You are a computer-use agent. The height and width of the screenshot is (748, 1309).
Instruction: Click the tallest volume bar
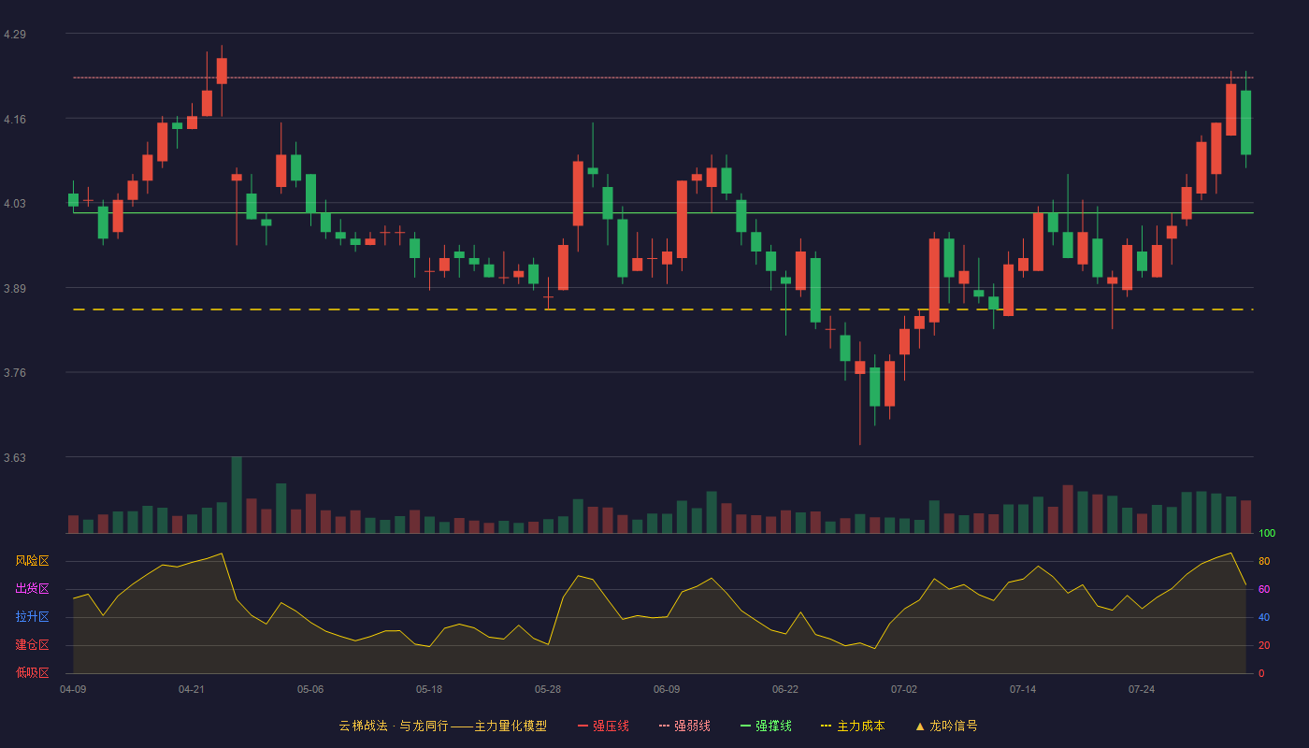tap(237, 495)
